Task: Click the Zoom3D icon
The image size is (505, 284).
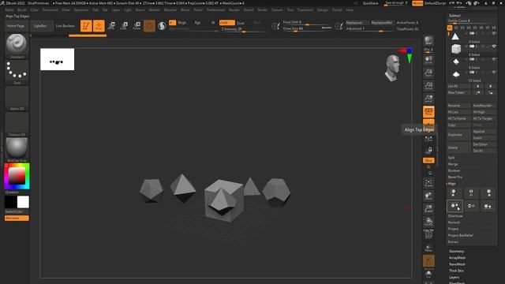Action: pyautogui.click(x=428, y=209)
